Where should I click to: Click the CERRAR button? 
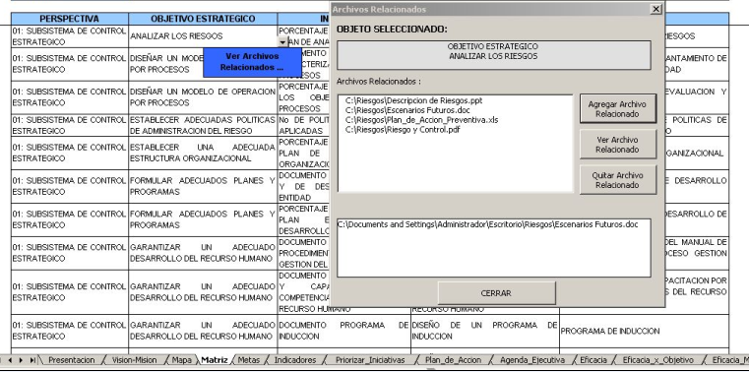tap(496, 293)
